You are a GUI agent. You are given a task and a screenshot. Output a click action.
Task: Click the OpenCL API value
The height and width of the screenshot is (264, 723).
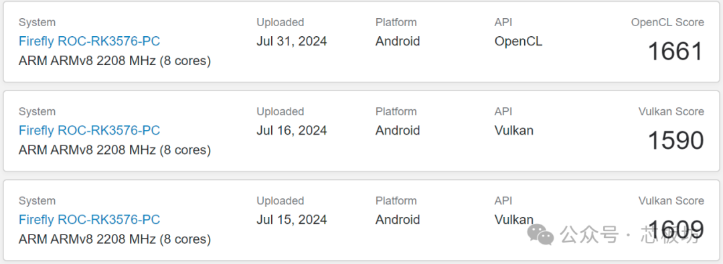518,42
